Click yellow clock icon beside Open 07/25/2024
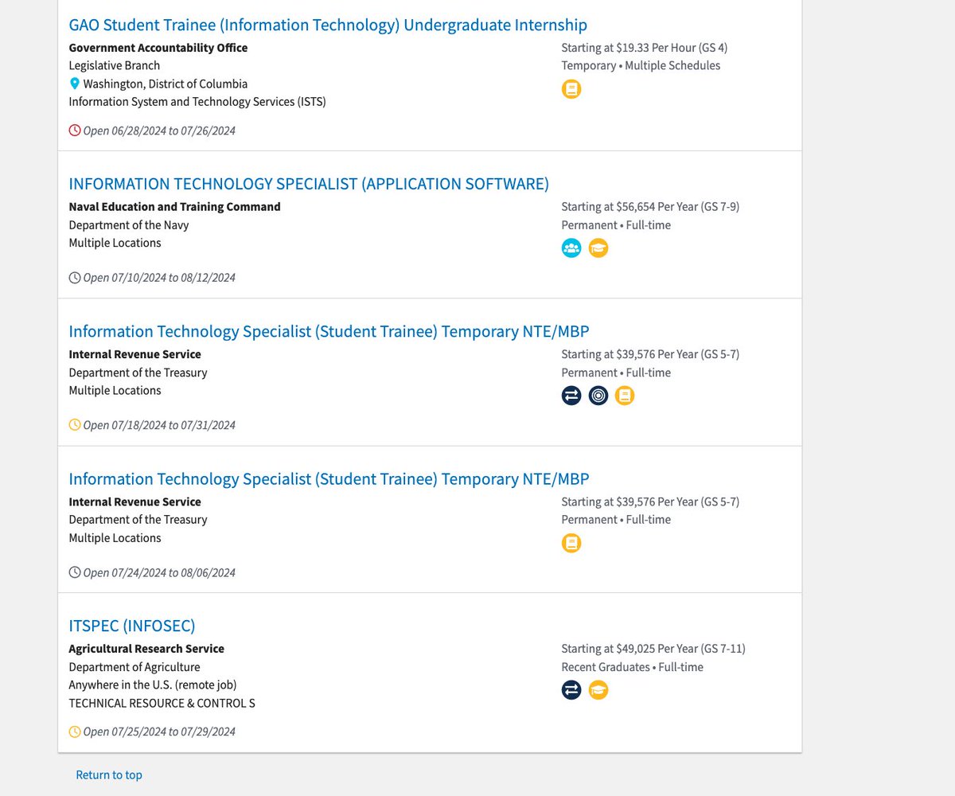 tap(75, 732)
